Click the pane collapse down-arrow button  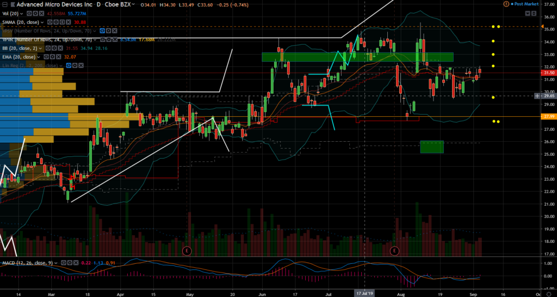click(x=528, y=14)
